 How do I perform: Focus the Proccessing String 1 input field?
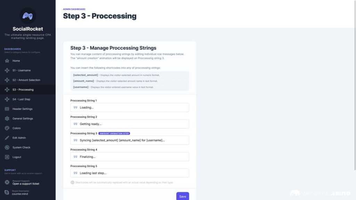132,108
